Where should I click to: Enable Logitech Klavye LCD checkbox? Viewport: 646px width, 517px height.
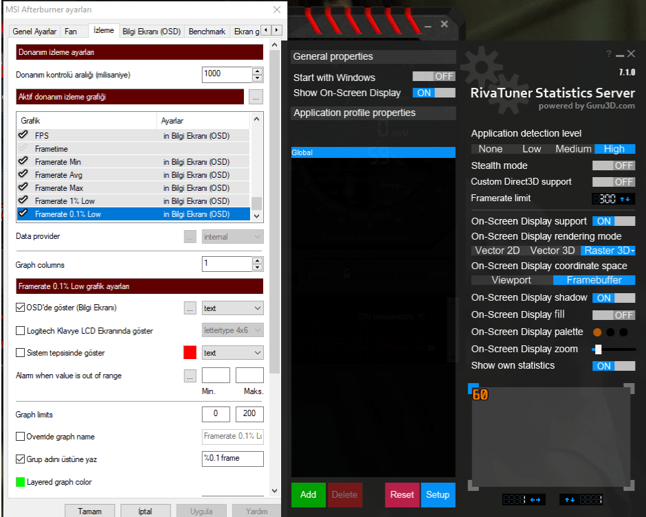click(x=20, y=330)
